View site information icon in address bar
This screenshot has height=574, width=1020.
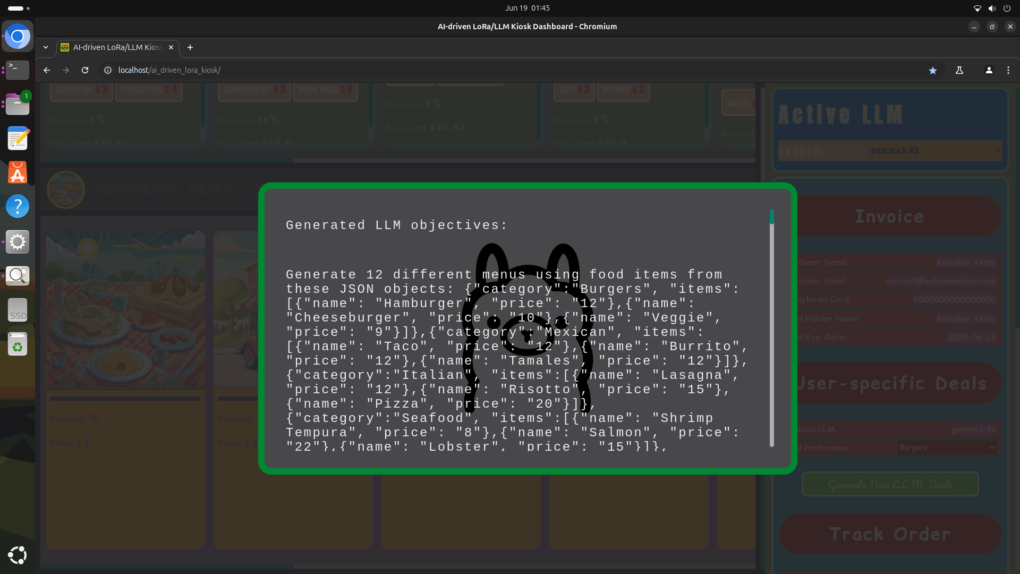[108, 70]
